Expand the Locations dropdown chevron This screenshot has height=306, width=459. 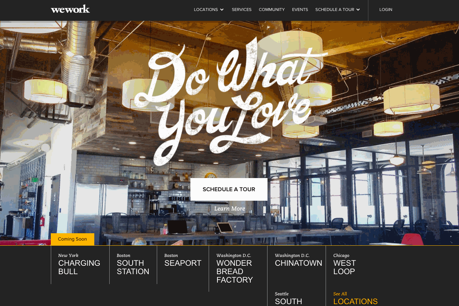[222, 10]
